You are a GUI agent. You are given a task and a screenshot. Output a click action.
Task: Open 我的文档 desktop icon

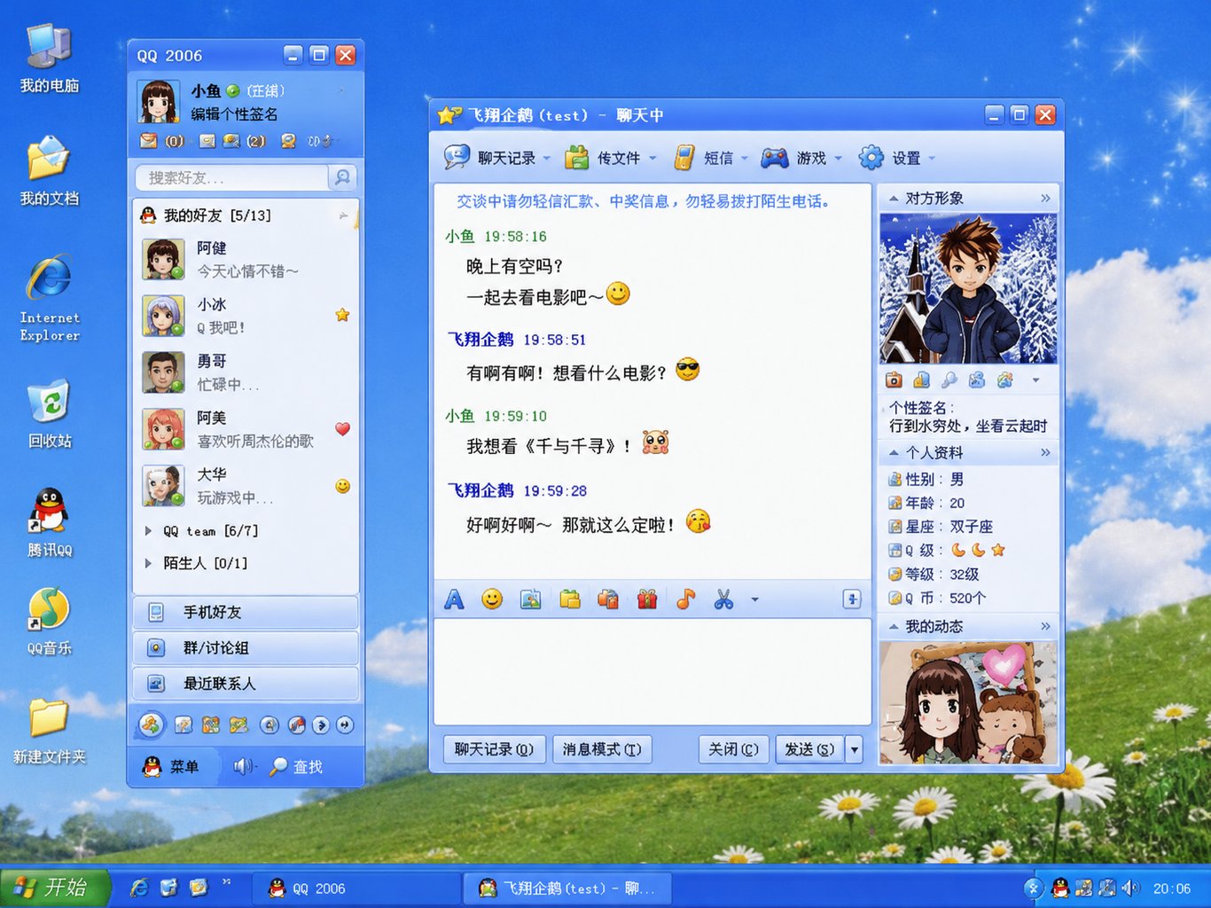coord(50,171)
